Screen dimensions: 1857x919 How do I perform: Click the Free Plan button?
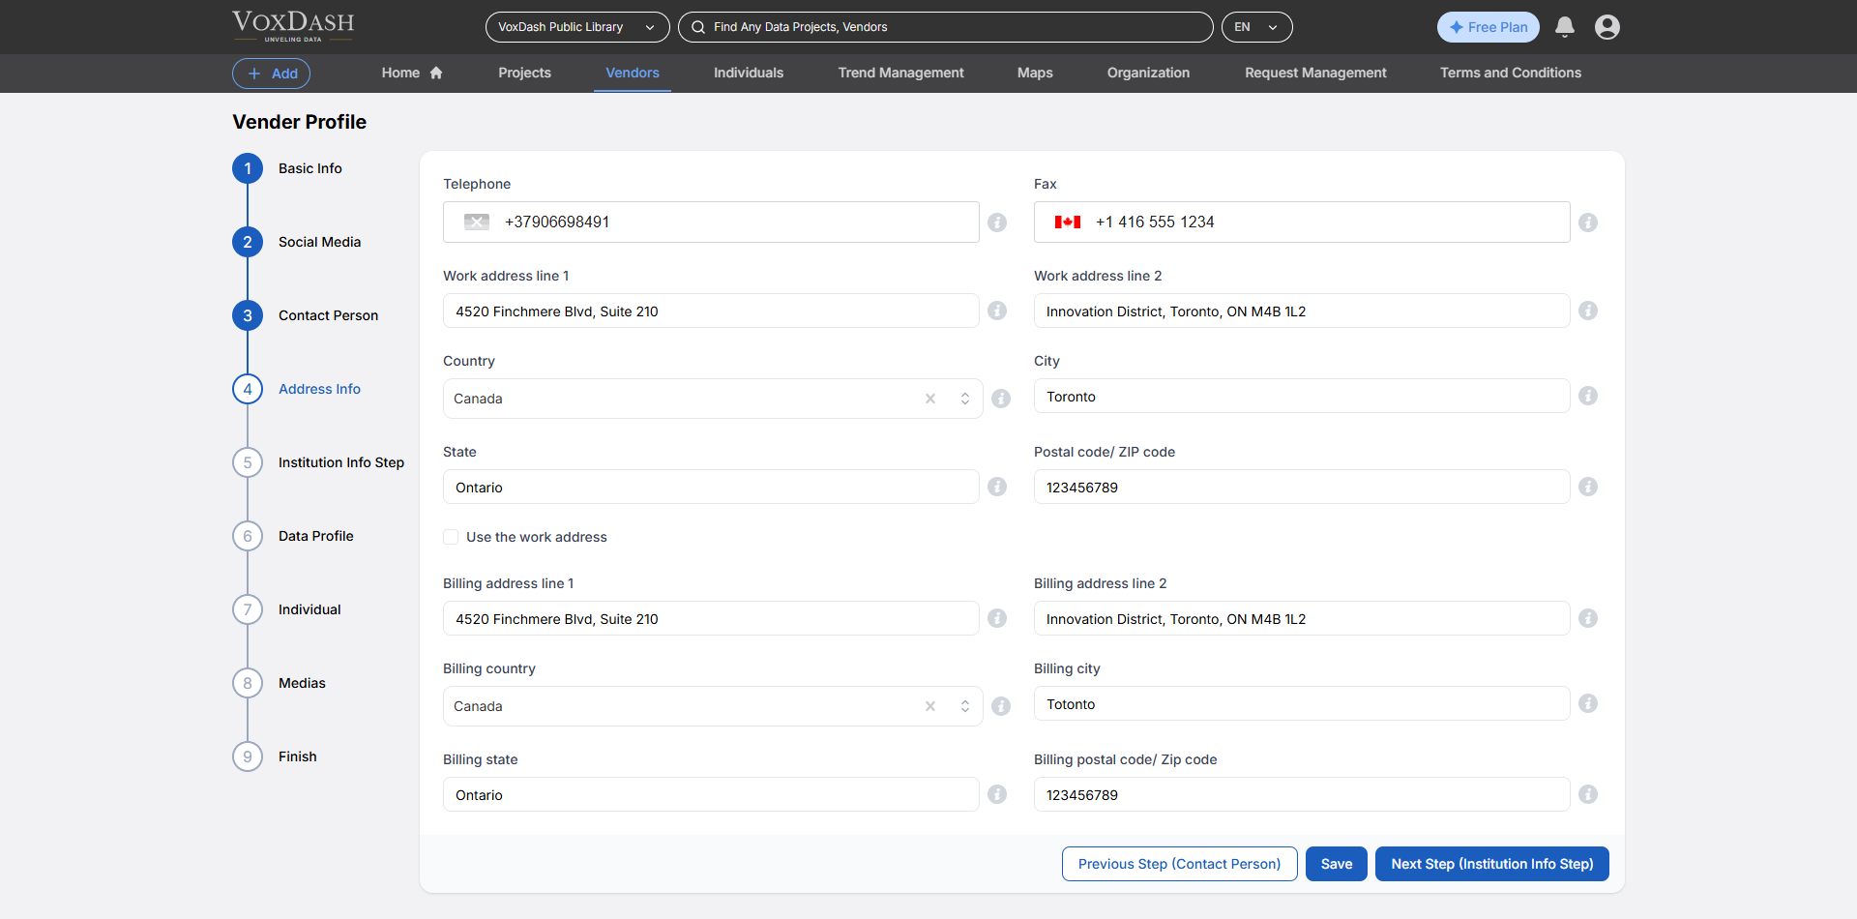[x=1488, y=27]
